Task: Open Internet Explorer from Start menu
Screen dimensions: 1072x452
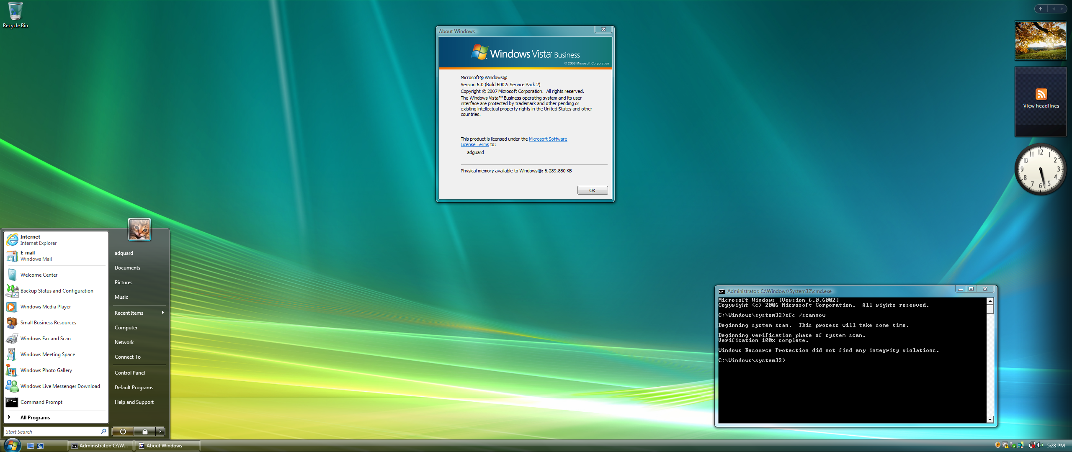Action: click(56, 240)
